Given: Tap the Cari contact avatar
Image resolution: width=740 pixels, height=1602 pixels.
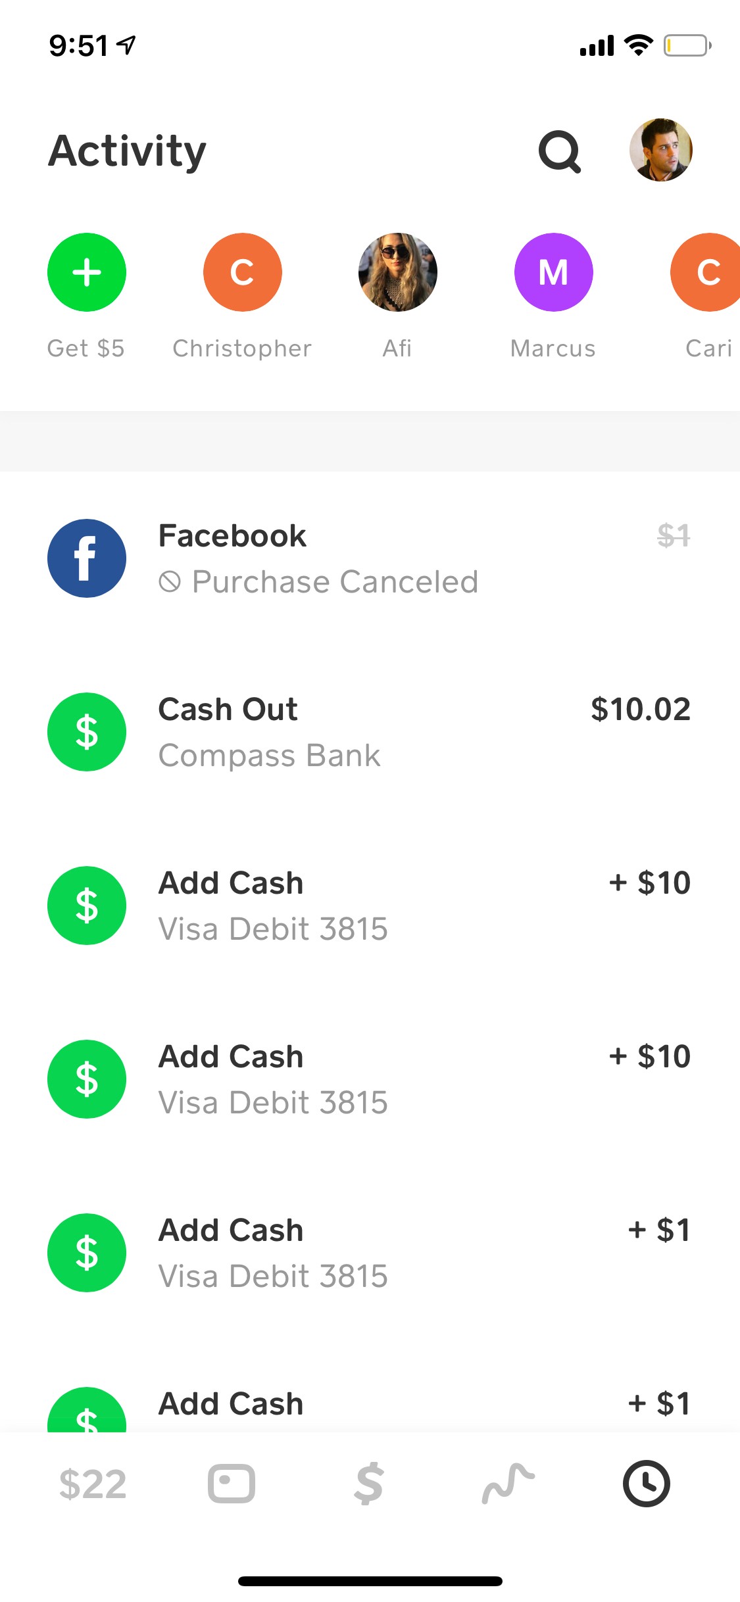Looking at the screenshot, I should 708,272.
